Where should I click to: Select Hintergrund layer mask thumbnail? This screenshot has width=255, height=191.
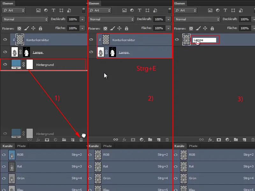[x=29, y=64]
